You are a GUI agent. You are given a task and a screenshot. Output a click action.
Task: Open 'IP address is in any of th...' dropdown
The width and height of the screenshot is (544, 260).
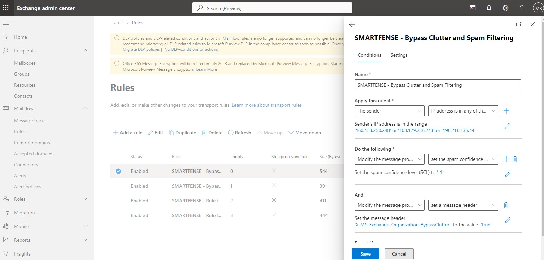[x=463, y=111]
